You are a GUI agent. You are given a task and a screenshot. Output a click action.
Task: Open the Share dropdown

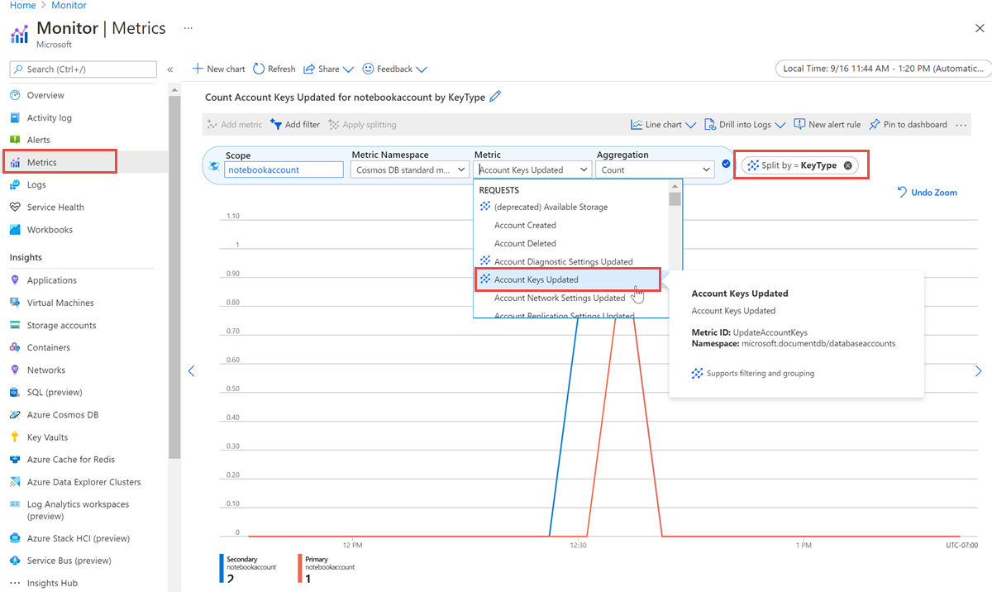coord(329,69)
